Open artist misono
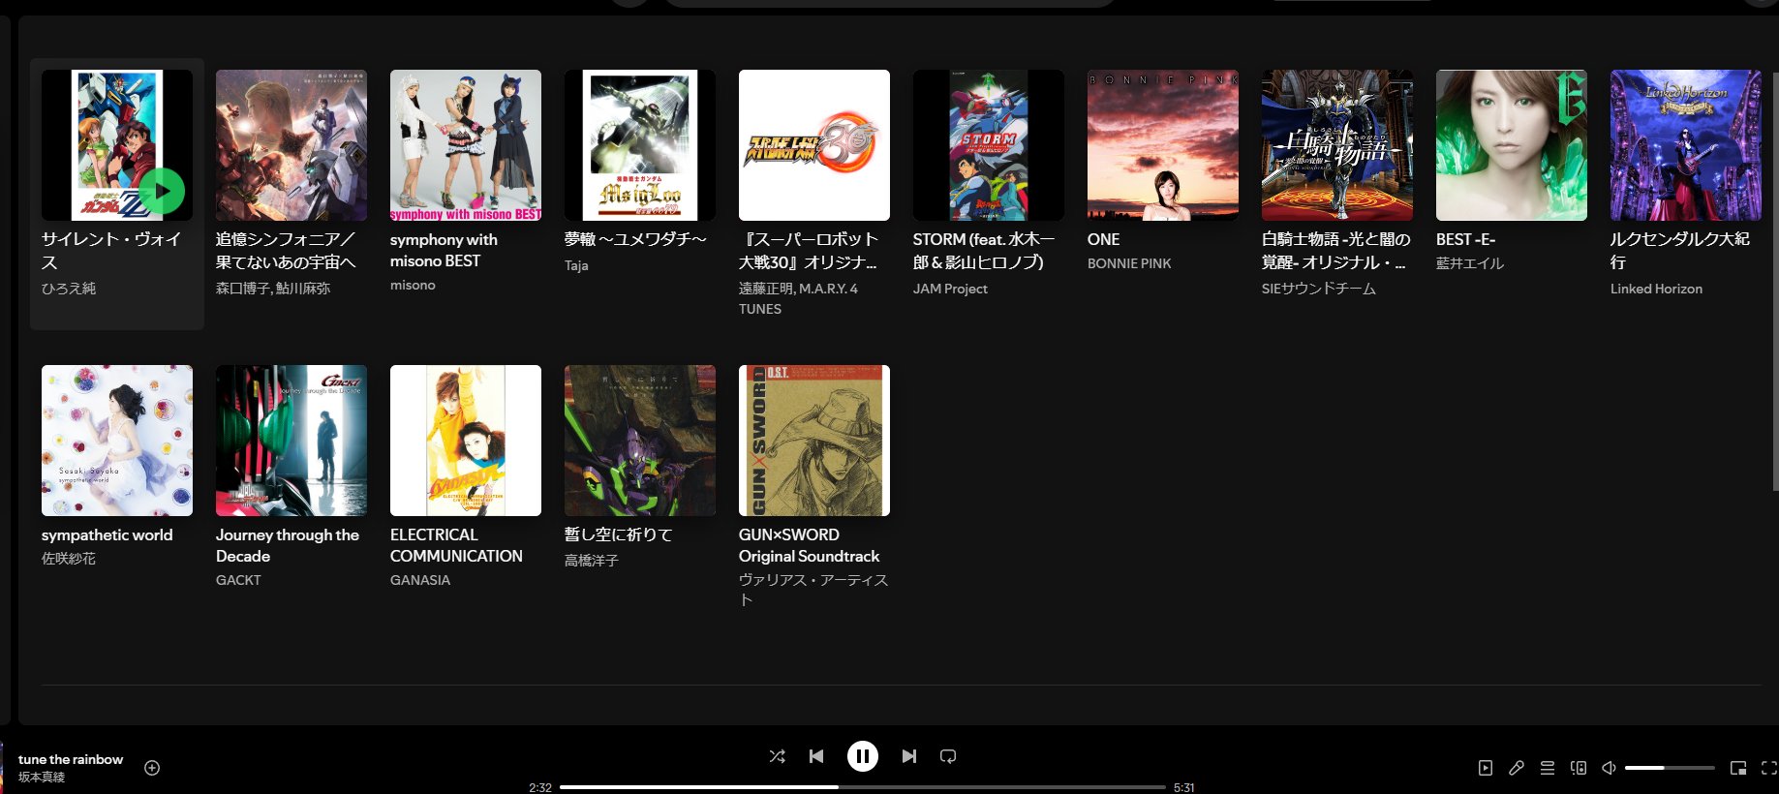 pos(413,285)
